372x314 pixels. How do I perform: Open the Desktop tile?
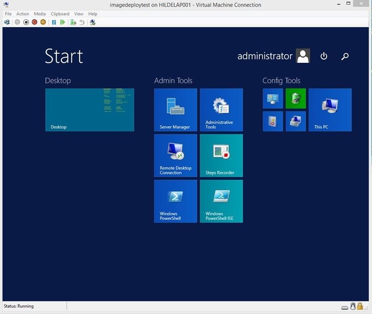(x=90, y=110)
